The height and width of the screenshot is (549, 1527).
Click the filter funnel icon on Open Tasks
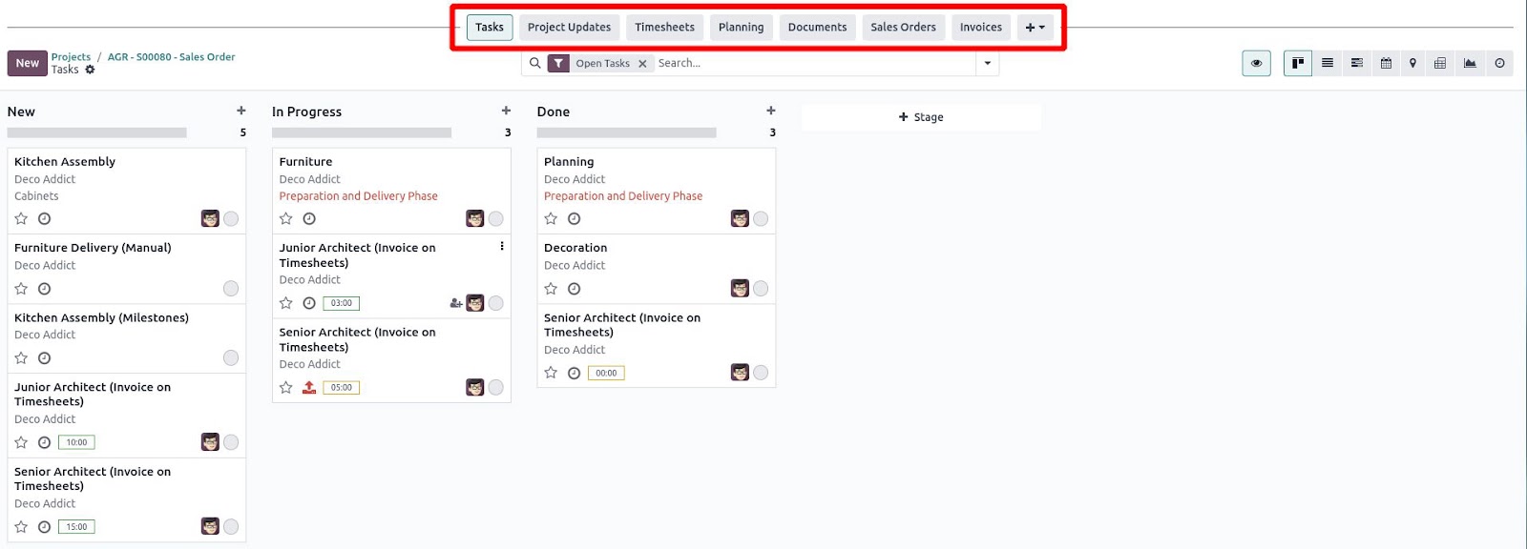click(x=558, y=64)
